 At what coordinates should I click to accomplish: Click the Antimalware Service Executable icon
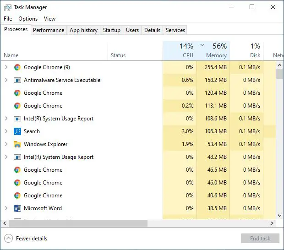[17, 80]
